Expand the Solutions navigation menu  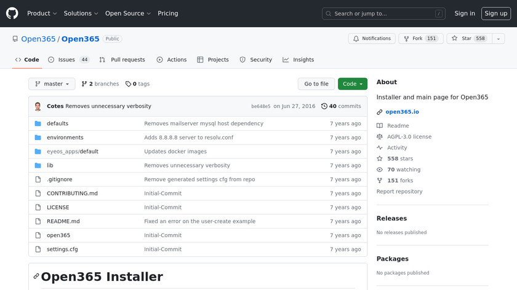point(81,14)
